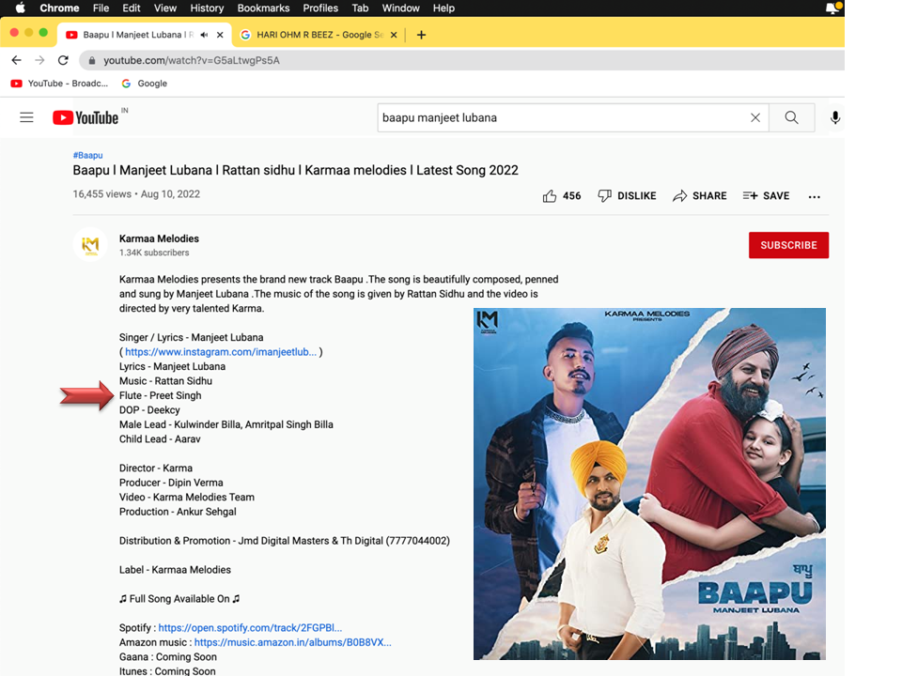This screenshot has width=902, height=676.
Task: Start voice search with the microphone icon
Action: (x=834, y=117)
